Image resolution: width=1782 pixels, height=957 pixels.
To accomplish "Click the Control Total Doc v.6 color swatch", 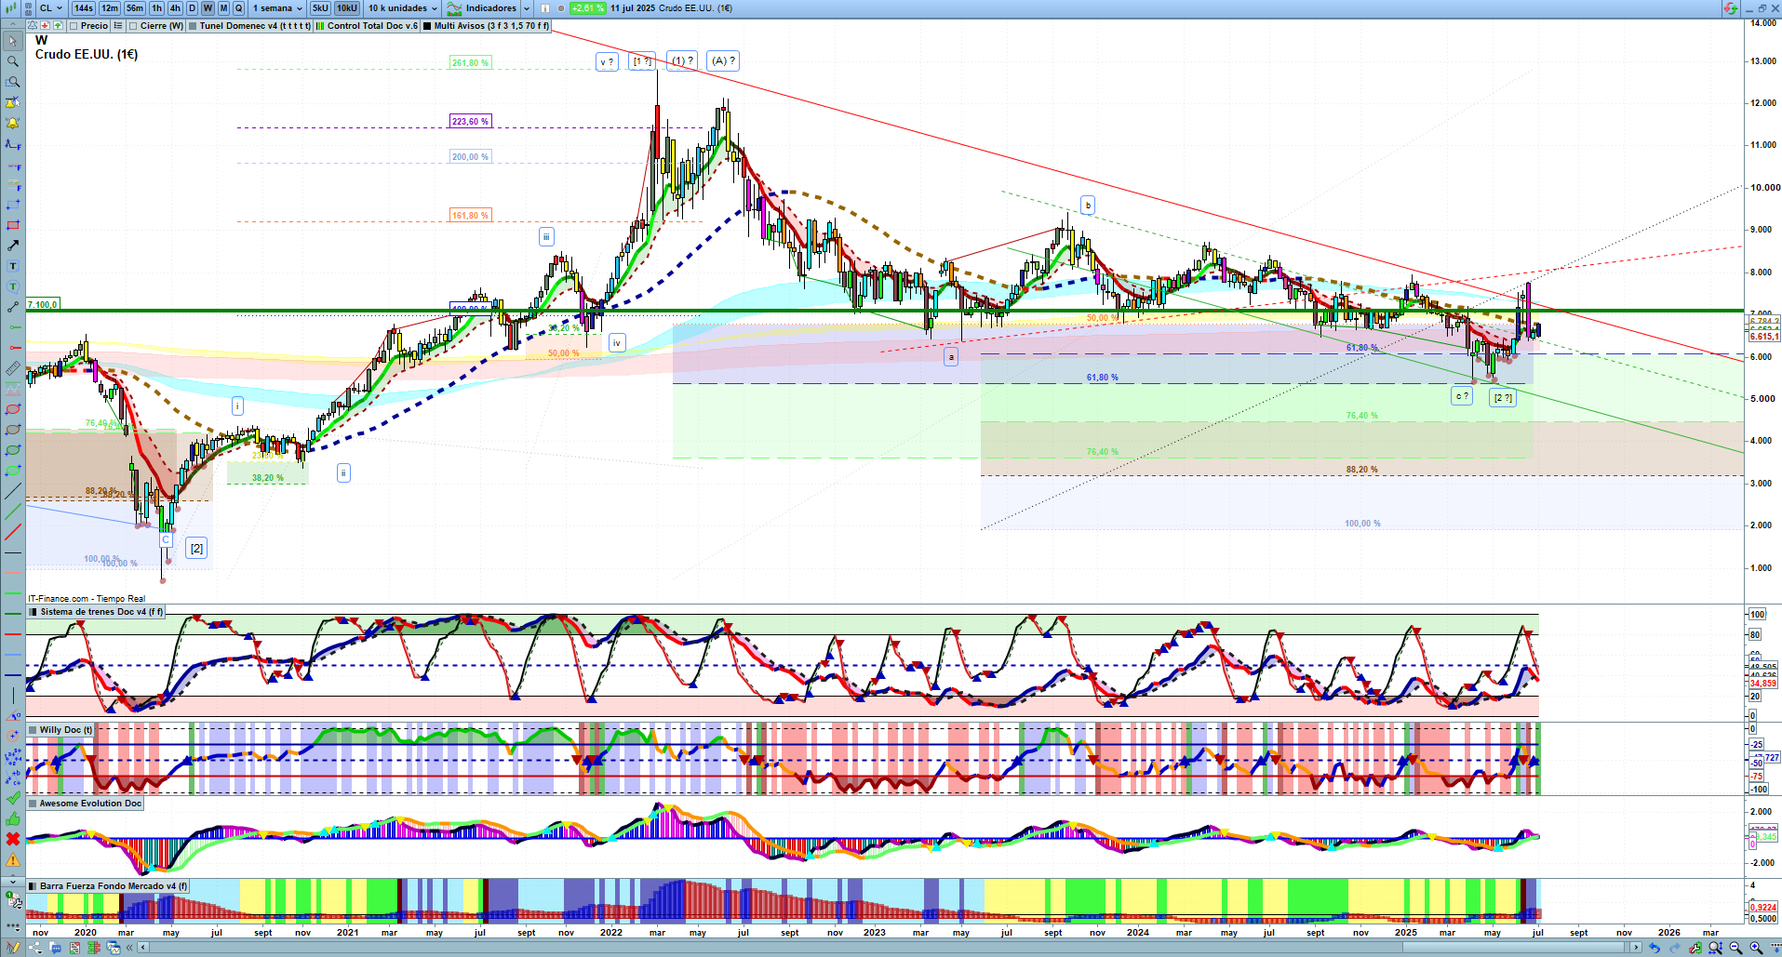I will [x=320, y=26].
